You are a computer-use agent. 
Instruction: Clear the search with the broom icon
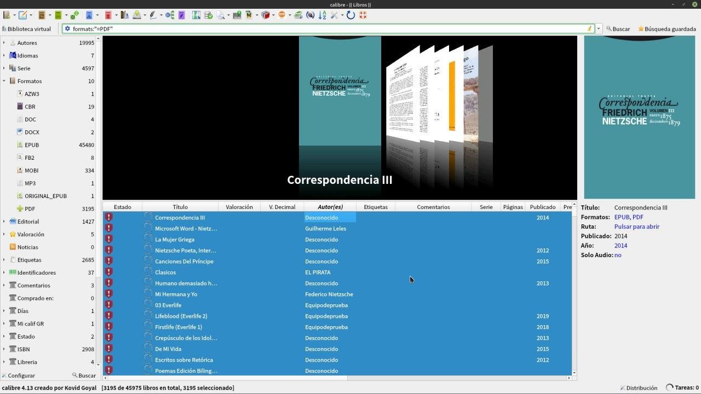point(590,29)
